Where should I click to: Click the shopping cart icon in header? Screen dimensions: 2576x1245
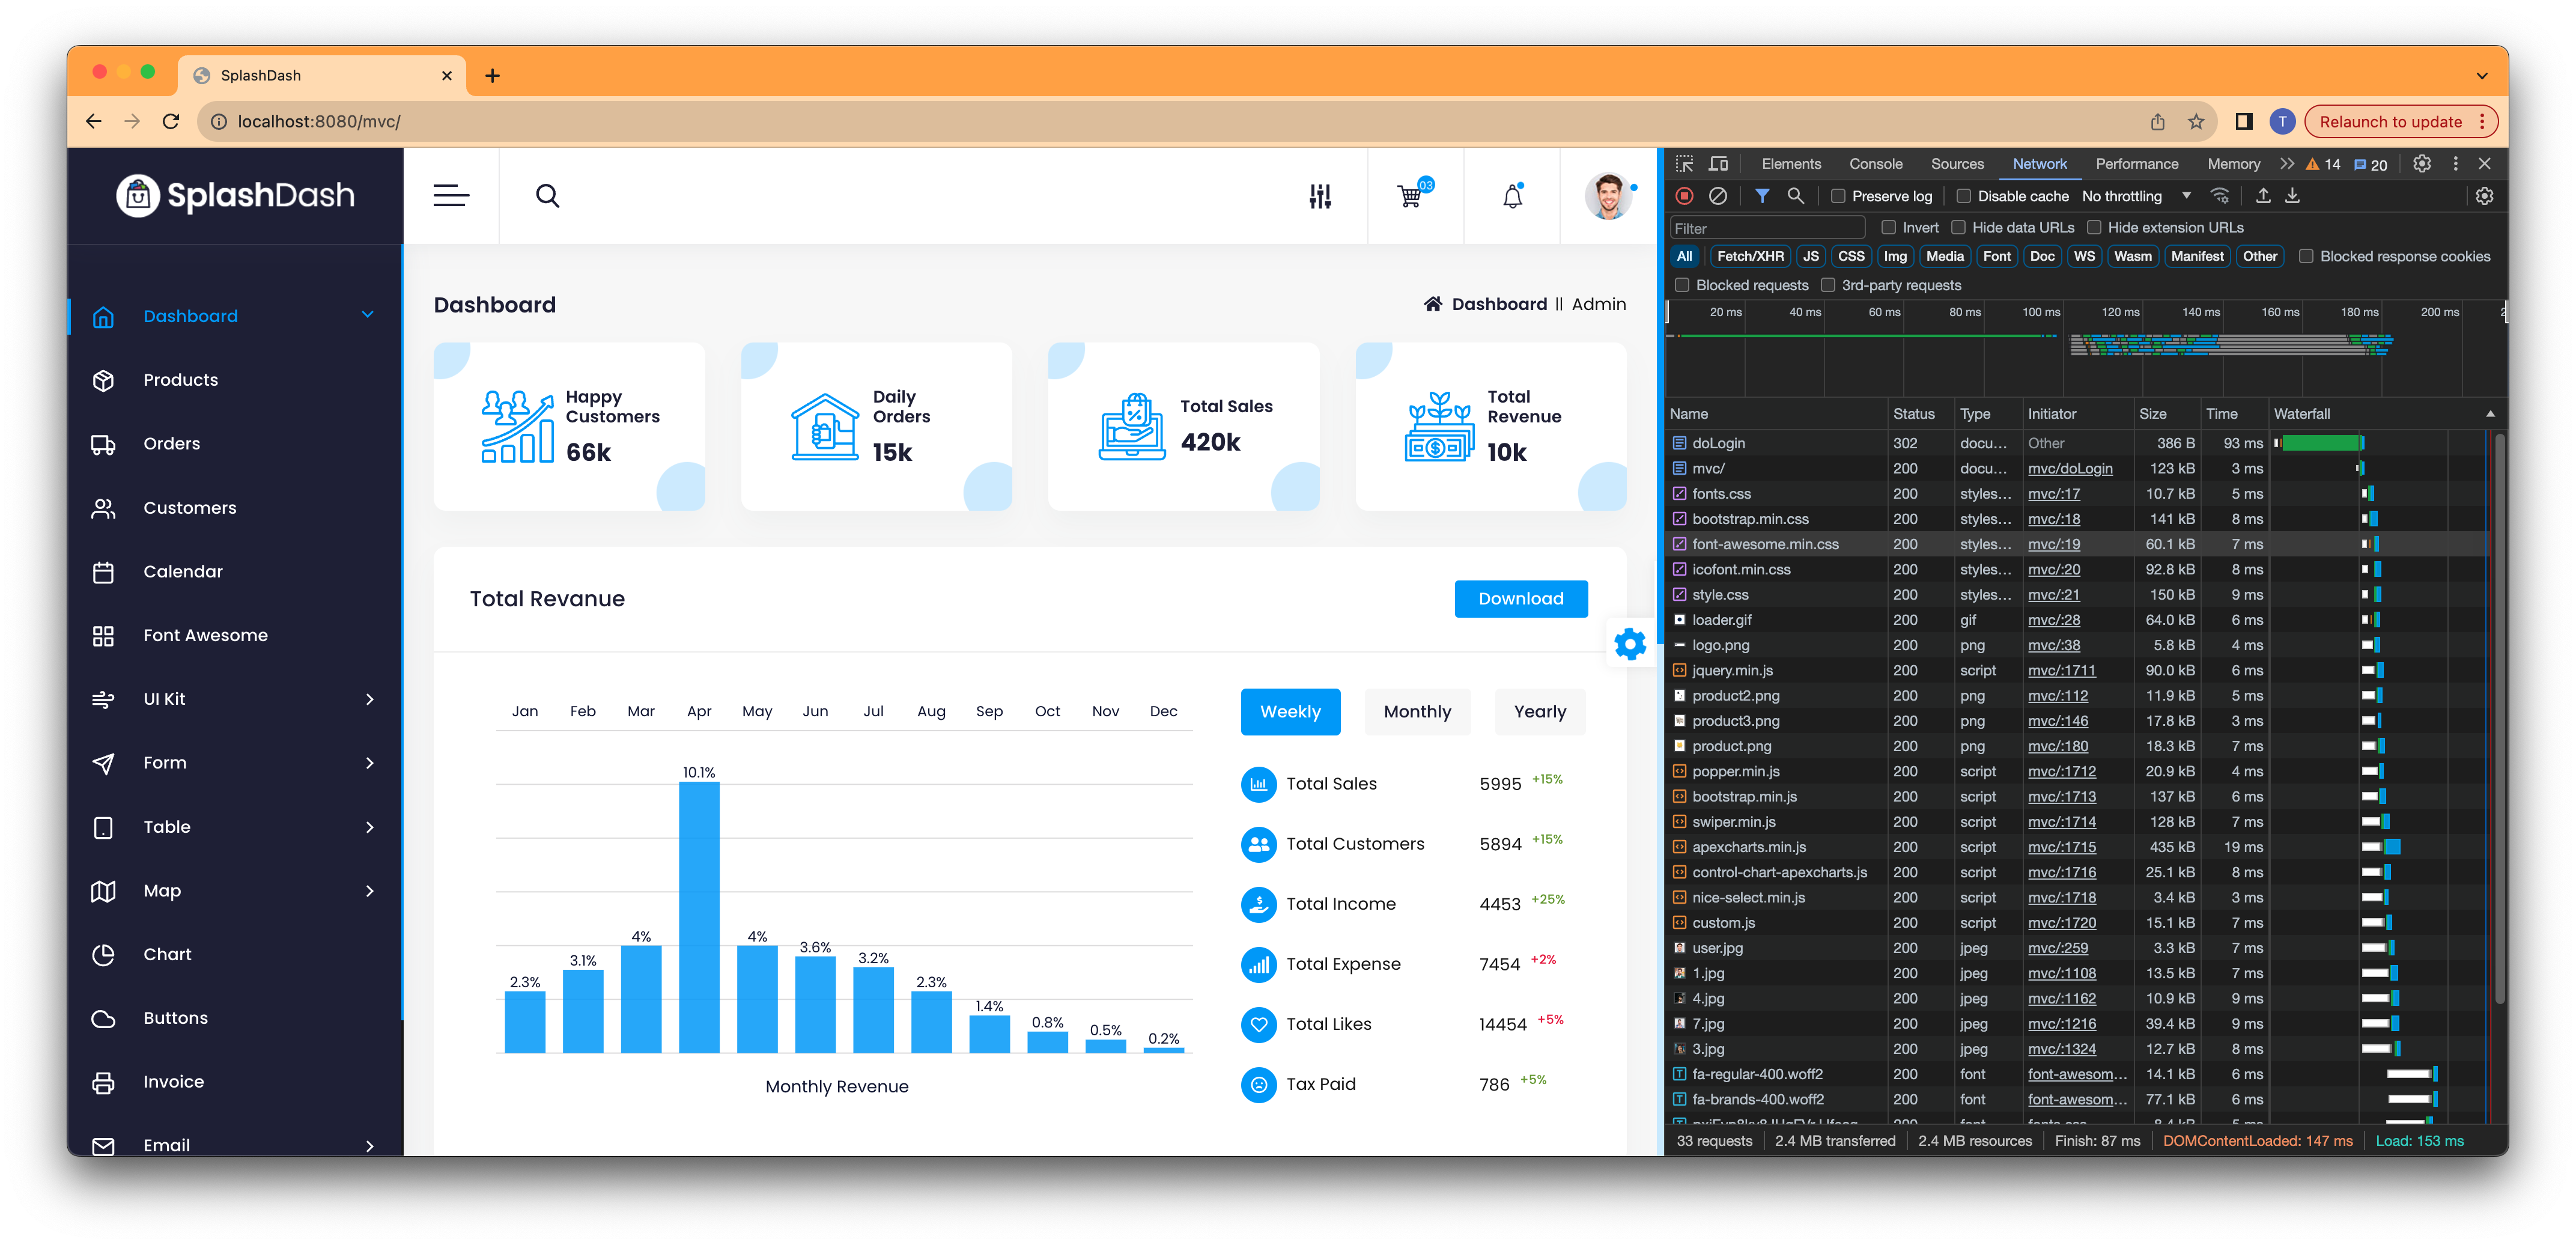pyautogui.click(x=1411, y=196)
